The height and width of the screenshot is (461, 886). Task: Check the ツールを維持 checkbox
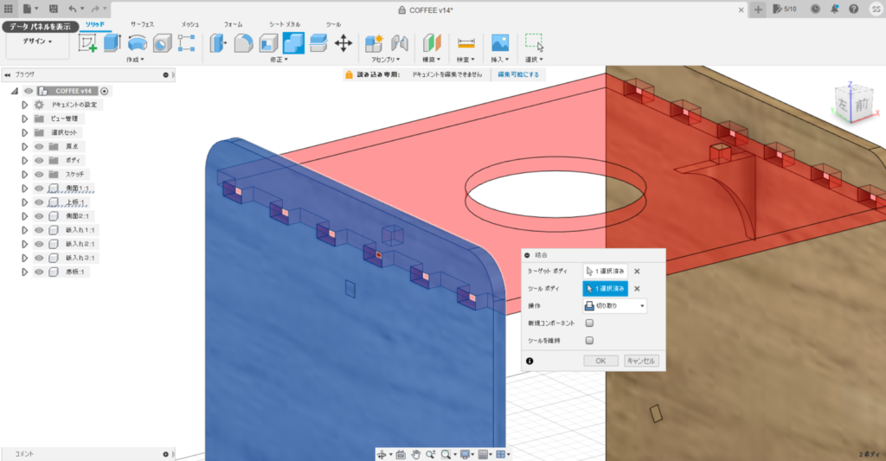tap(589, 341)
